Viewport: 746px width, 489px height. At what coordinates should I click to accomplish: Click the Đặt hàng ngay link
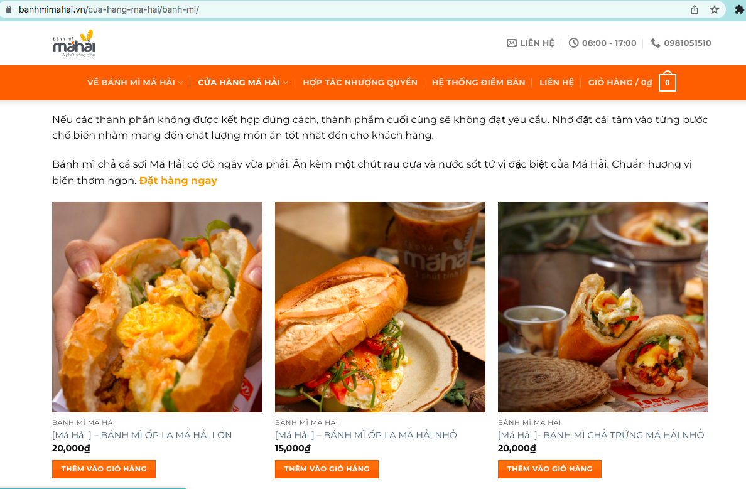[178, 181]
